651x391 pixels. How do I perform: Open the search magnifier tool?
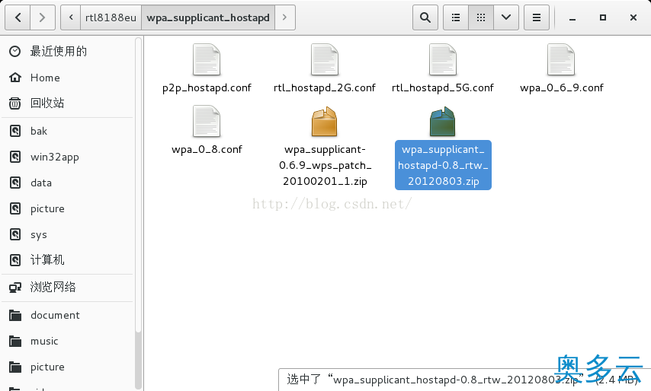(x=425, y=17)
